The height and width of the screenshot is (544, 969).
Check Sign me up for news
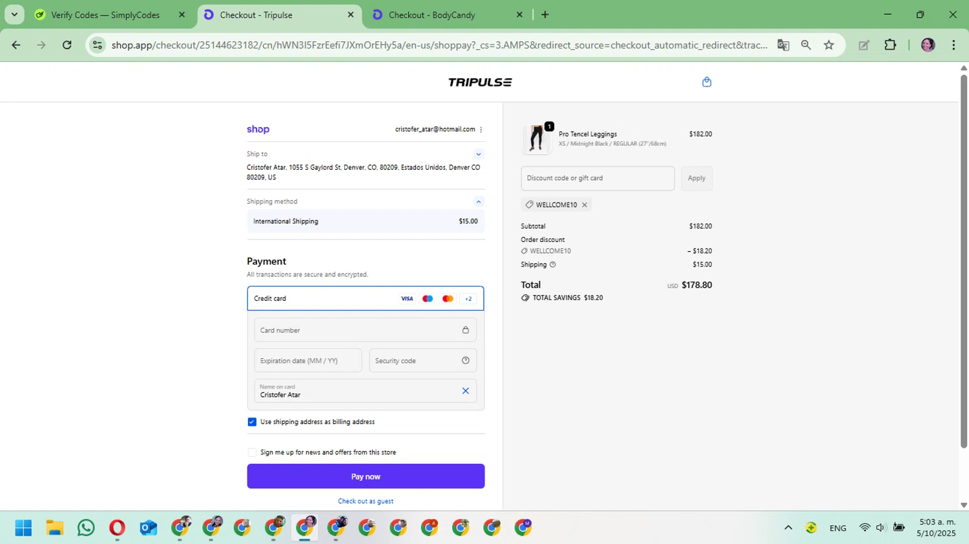tap(252, 452)
